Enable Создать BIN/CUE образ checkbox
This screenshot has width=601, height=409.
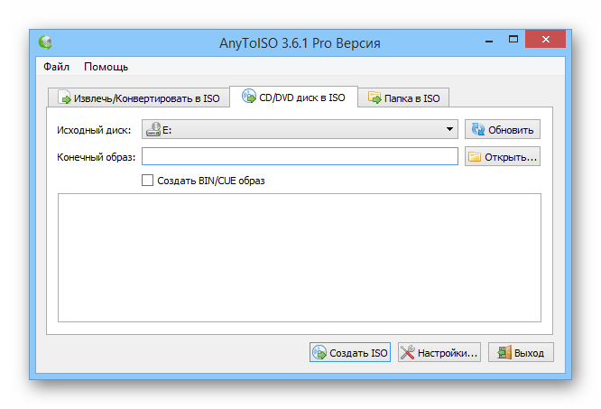click(148, 181)
